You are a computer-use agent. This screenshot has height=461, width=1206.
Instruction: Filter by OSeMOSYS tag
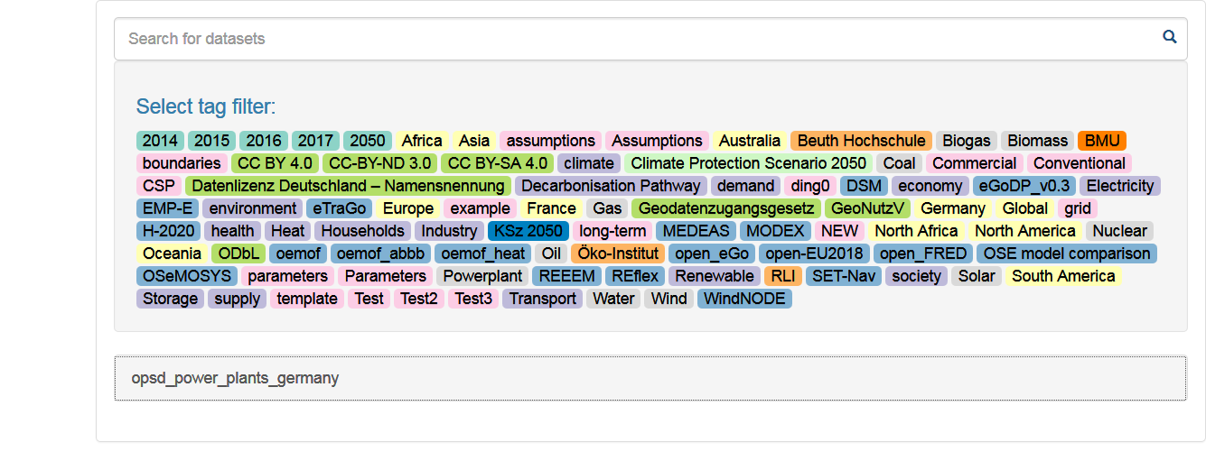(x=187, y=276)
